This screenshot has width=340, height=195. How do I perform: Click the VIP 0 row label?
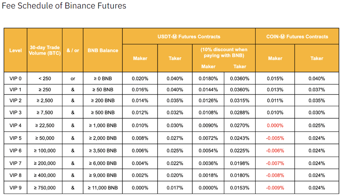pos(15,79)
